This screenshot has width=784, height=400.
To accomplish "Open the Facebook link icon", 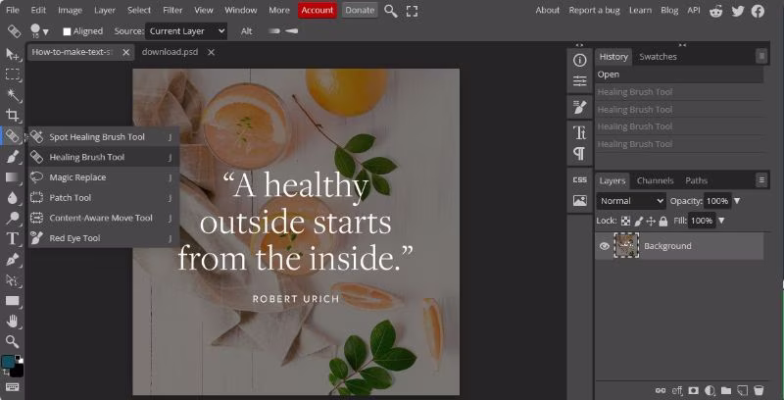I will point(758,11).
